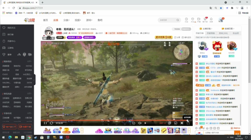Viewport: 251px width, 140px height.
Task: Open the PK activity icon below the player
Action: (76, 130)
